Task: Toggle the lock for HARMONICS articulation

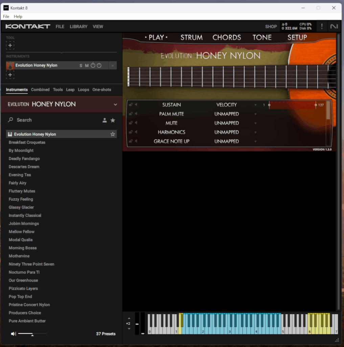Action: (x=131, y=132)
